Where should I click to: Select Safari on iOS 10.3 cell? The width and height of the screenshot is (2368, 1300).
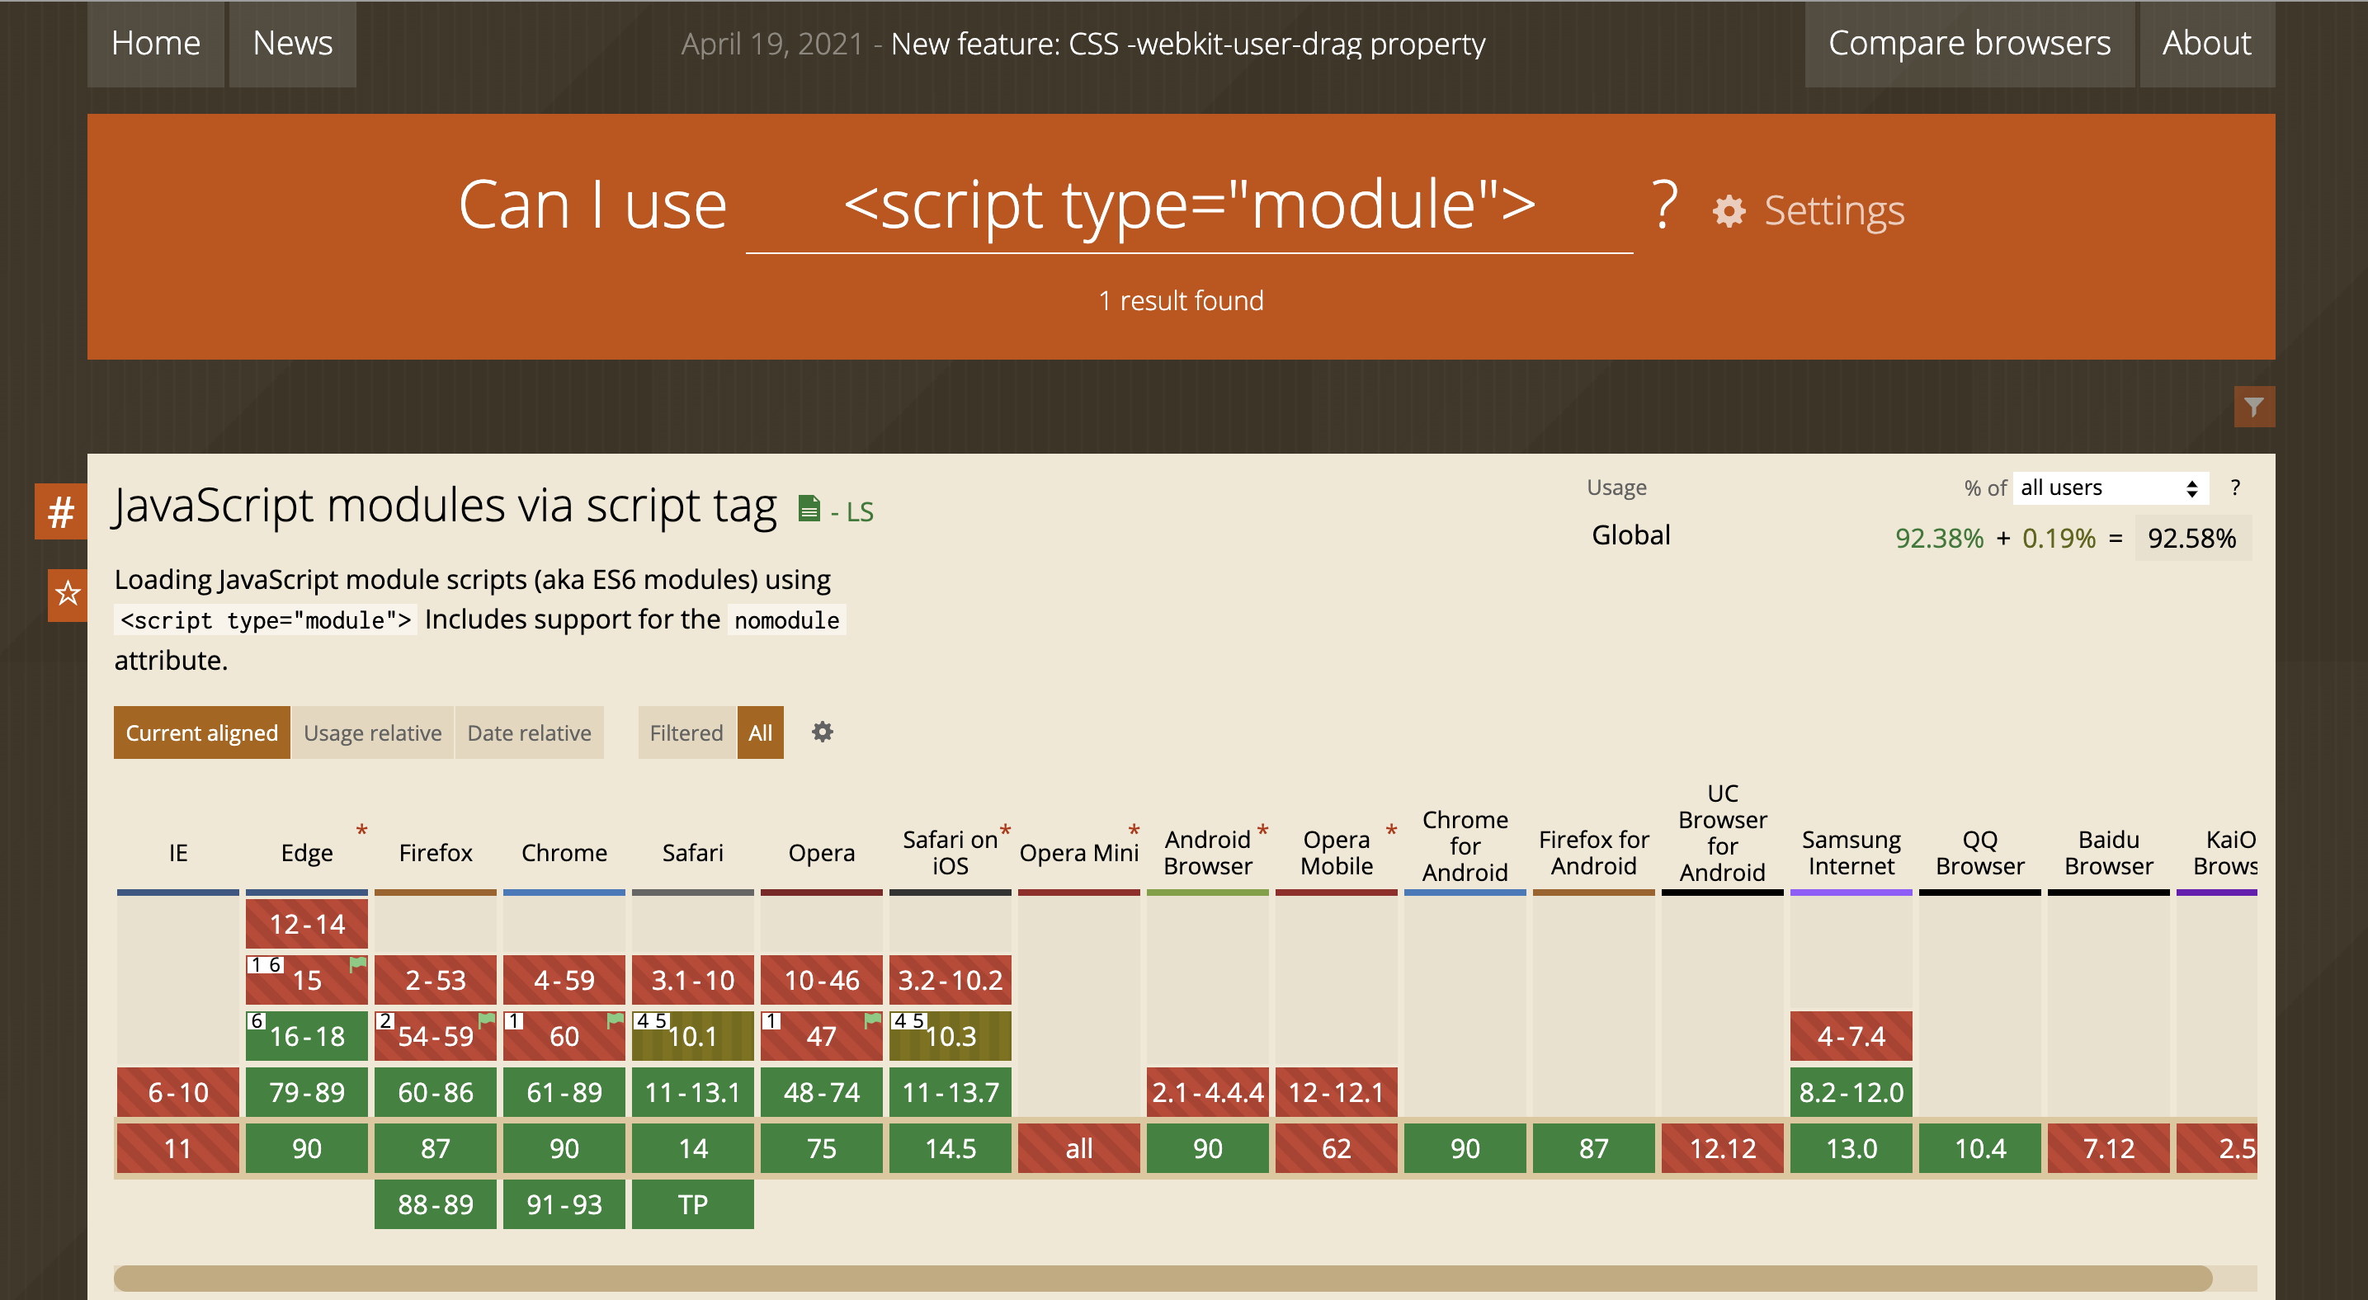(x=950, y=1035)
